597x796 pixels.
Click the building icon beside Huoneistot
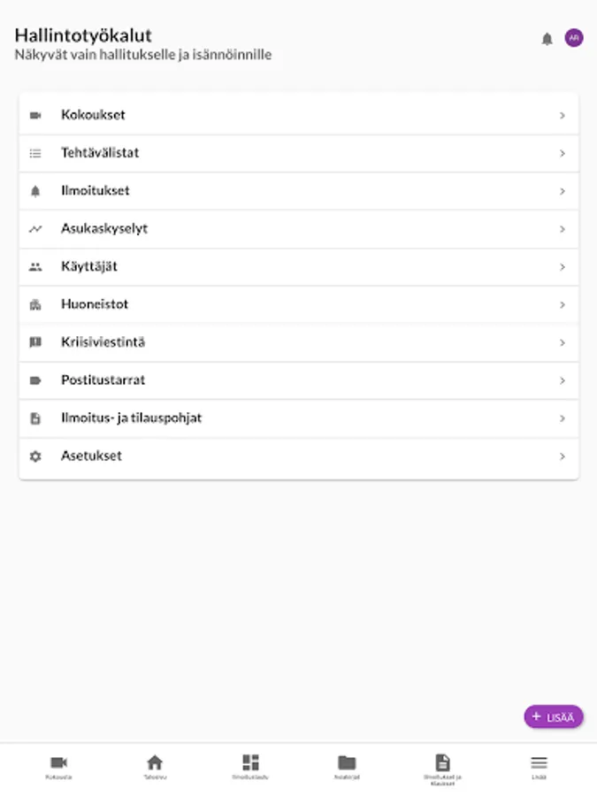click(x=35, y=304)
